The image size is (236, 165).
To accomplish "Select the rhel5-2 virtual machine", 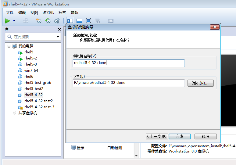I will 30,58.
